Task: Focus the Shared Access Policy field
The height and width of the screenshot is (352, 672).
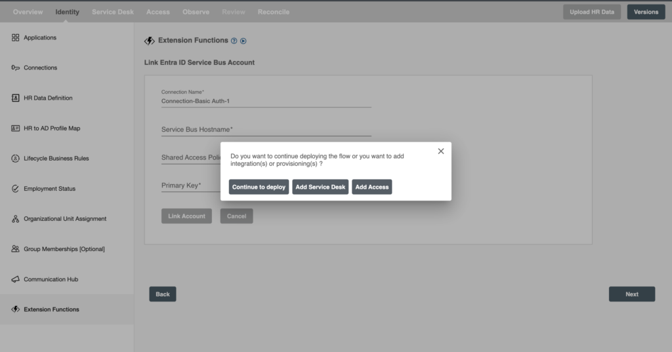Action: [191, 157]
